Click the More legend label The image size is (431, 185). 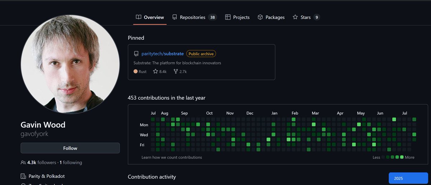[x=409, y=157]
